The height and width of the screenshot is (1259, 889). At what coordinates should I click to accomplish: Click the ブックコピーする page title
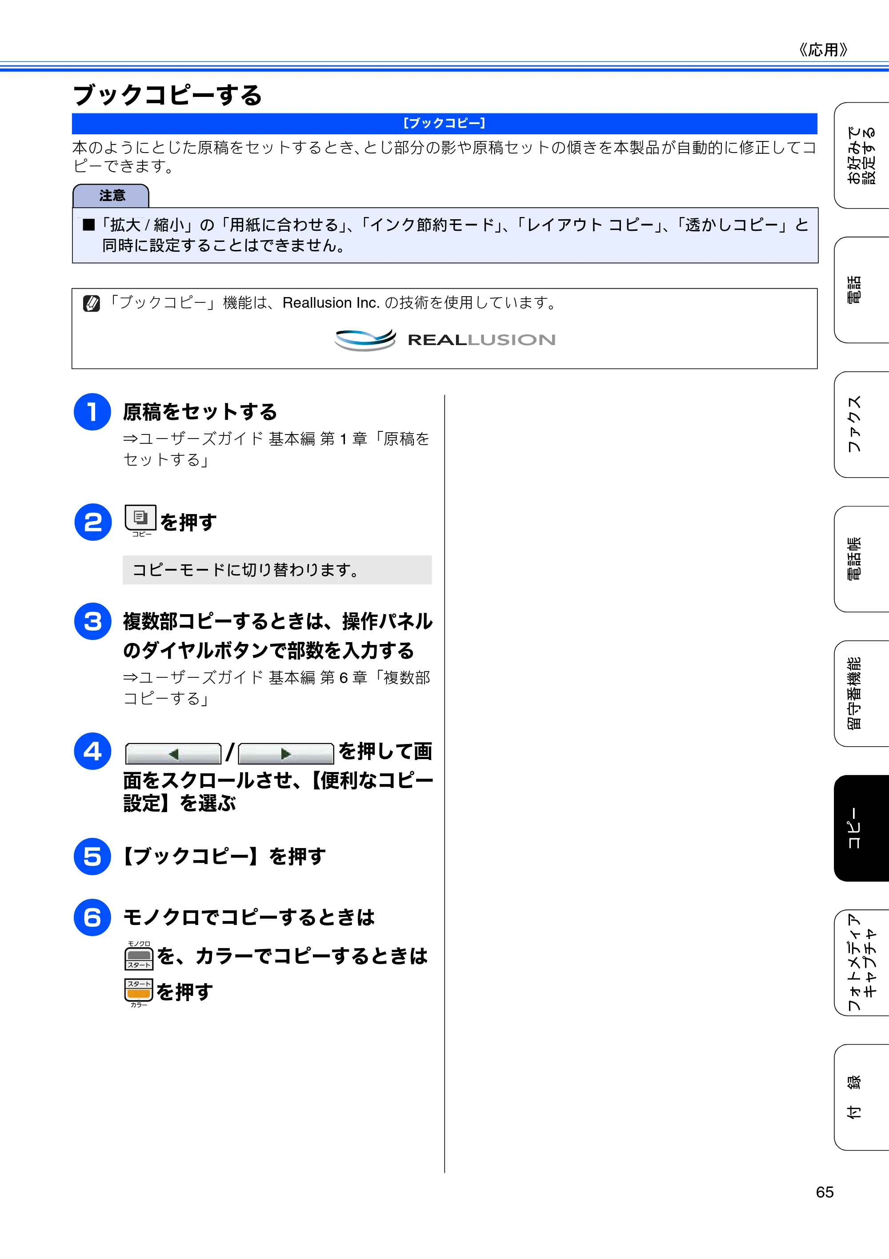(x=168, y=95)
